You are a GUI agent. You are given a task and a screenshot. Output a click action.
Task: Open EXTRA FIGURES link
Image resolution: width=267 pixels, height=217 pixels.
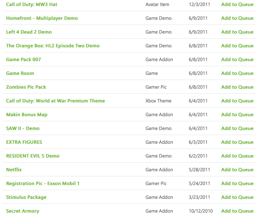click(24, 142)
